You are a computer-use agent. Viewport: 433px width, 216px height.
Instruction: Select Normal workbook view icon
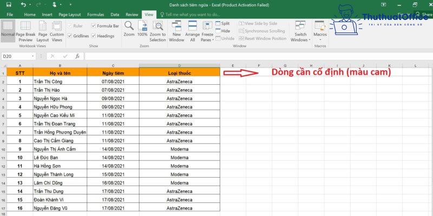(x=8, y=30)
